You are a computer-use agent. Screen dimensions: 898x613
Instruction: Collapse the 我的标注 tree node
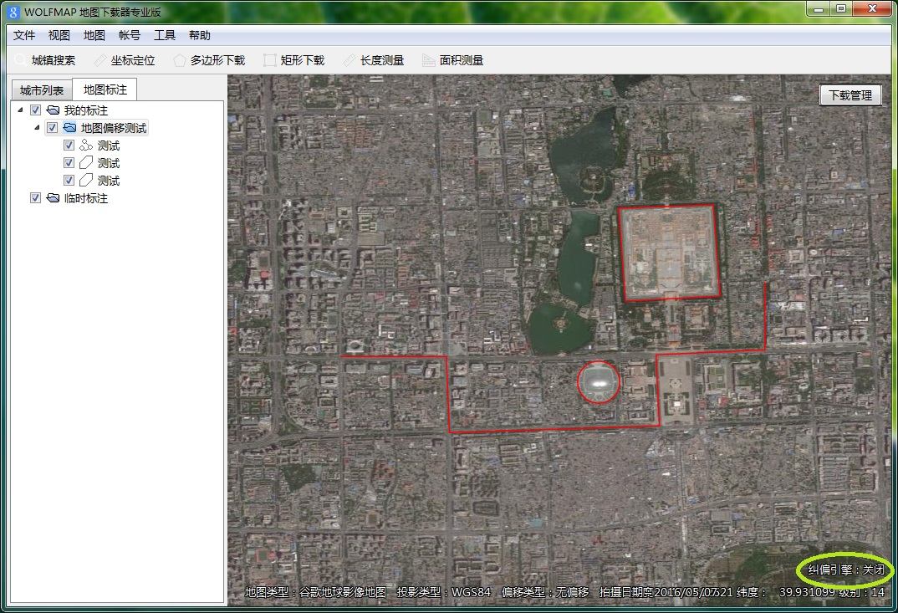[20, 110]
